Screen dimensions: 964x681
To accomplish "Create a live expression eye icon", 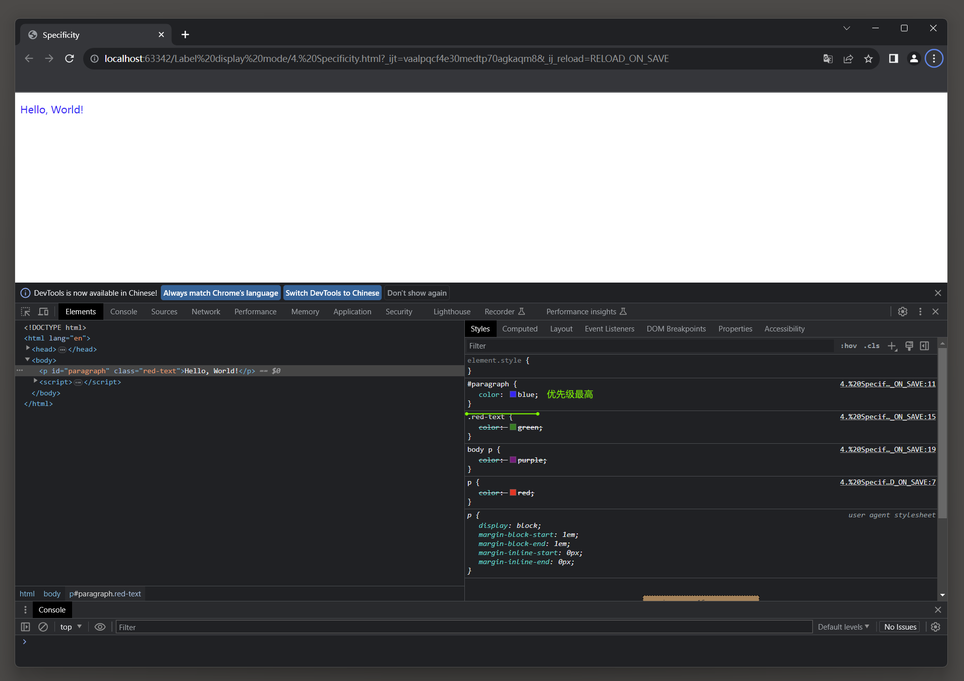I will 100,627.
